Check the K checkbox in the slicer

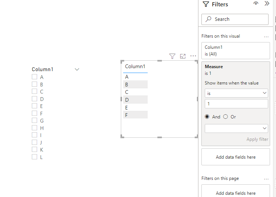click(34, 149)
